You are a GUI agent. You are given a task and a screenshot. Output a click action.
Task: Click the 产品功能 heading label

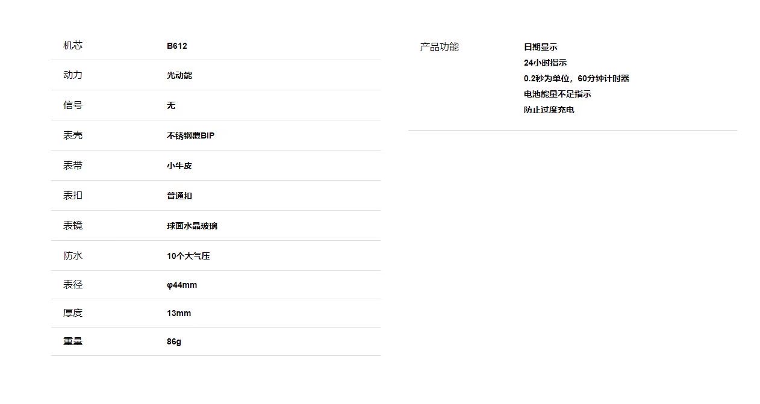[x=439, y=47]
